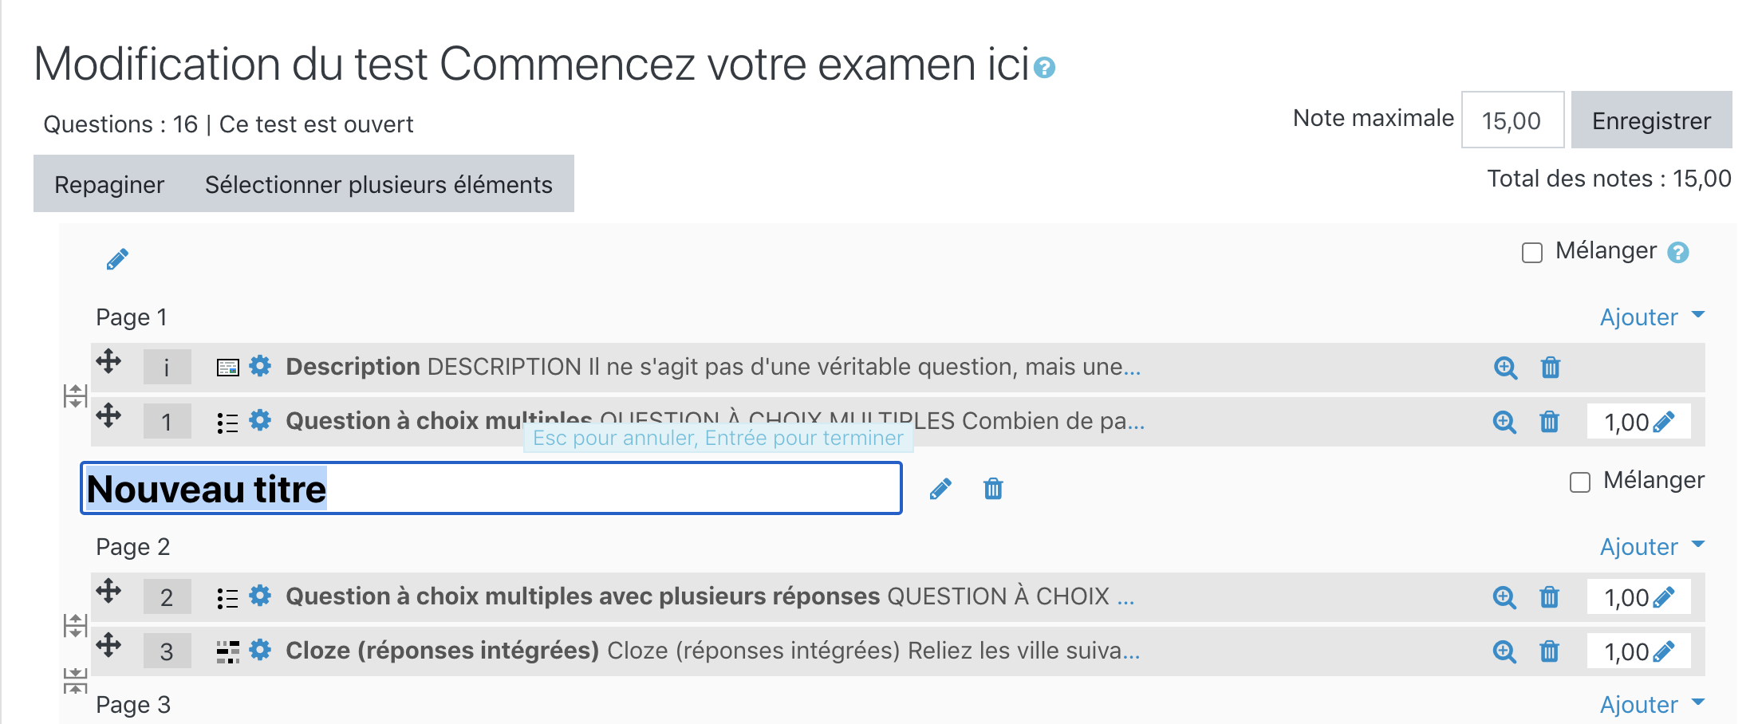Expand the Ajouter menu for Page 2

[x=1651, y=547]
